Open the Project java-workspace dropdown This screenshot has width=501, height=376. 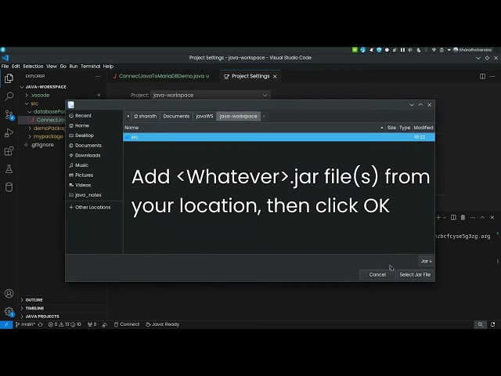[211, 95]
